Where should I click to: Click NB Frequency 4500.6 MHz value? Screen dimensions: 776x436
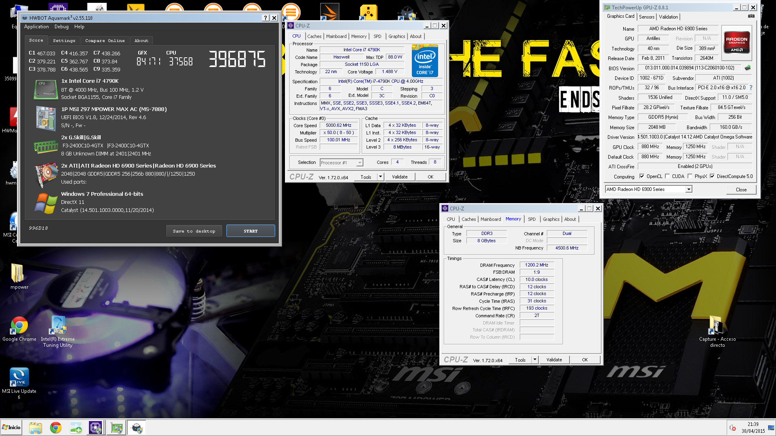point(567,248)
